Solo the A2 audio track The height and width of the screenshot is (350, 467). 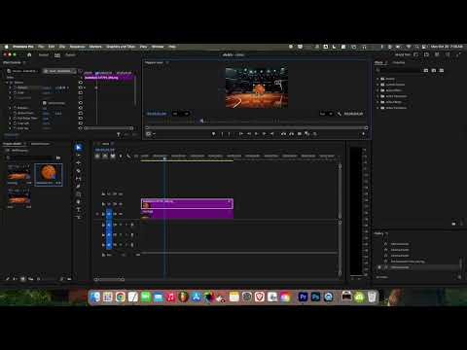[x=126, y=235]
